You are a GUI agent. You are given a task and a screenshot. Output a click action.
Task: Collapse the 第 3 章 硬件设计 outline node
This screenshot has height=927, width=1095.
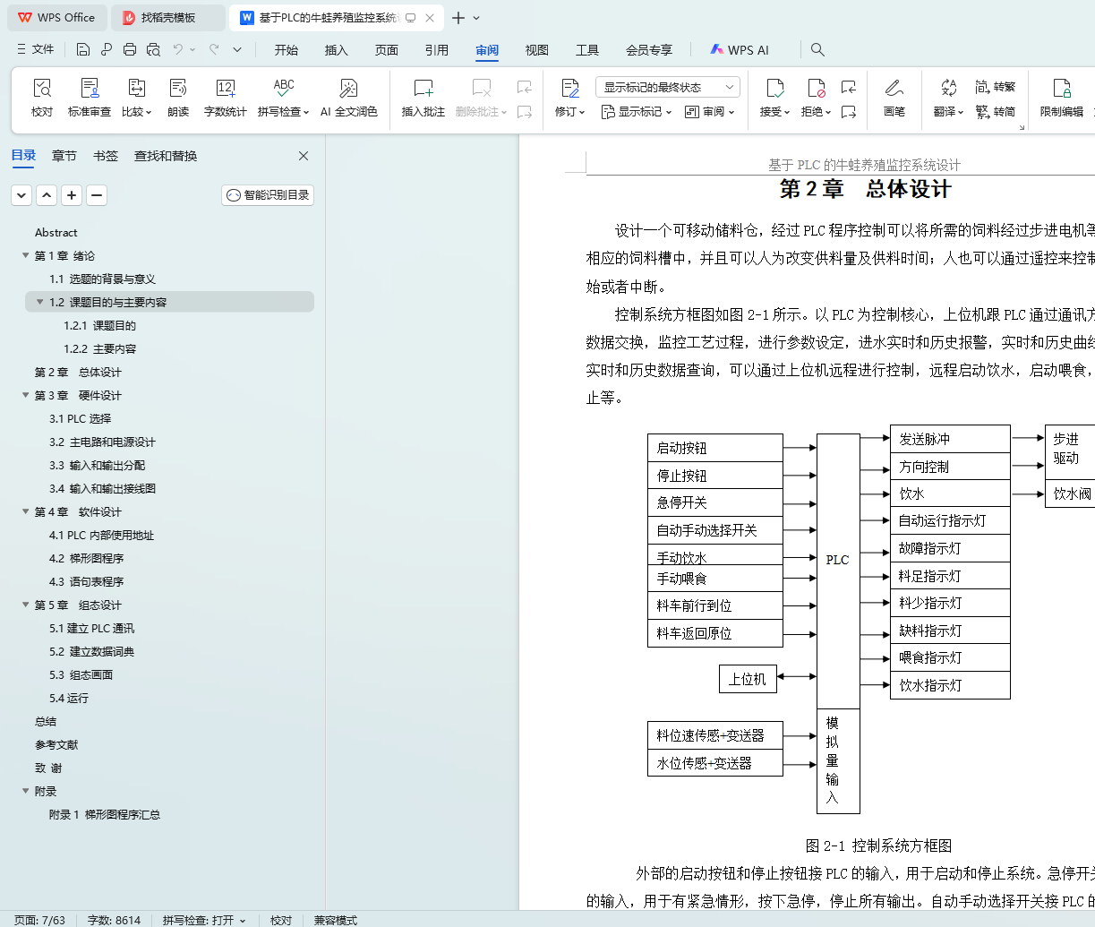26,396
